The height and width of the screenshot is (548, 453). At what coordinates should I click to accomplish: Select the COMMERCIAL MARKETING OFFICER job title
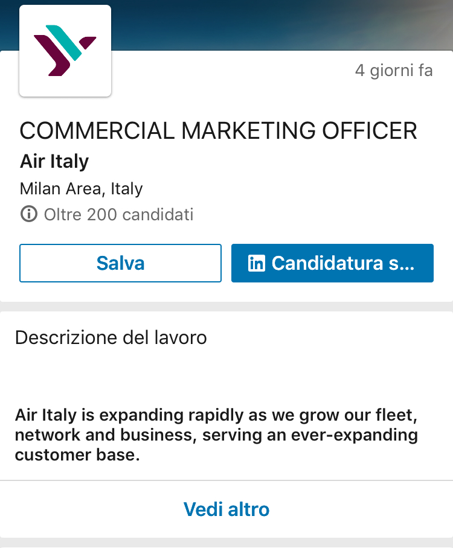(x=218, y=131)
